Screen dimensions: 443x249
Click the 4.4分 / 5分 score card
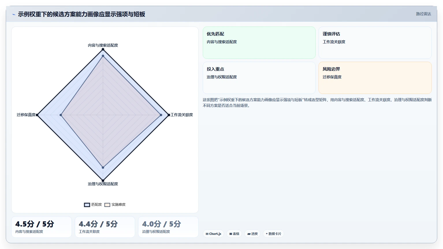[x=105, y=227]
